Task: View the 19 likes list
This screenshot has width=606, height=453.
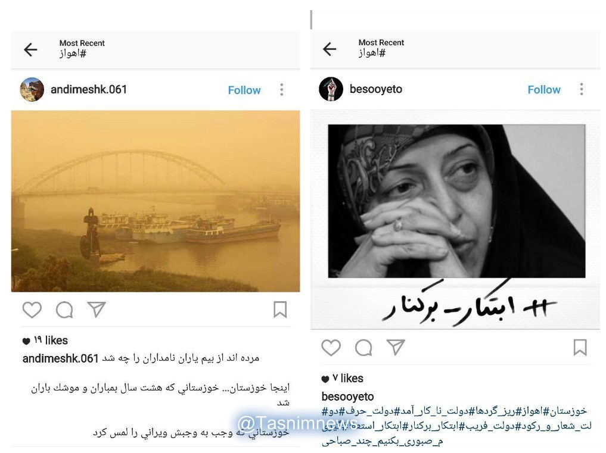Action: pos(45,340)
